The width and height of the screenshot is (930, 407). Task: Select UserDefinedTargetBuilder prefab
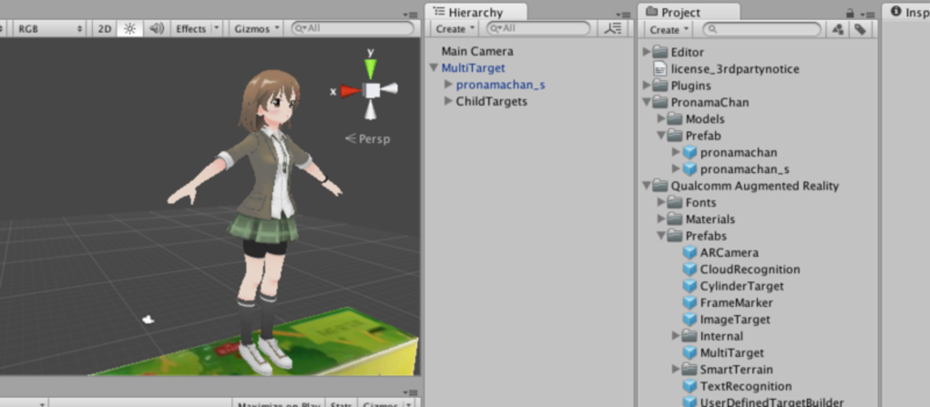point(772,403)
